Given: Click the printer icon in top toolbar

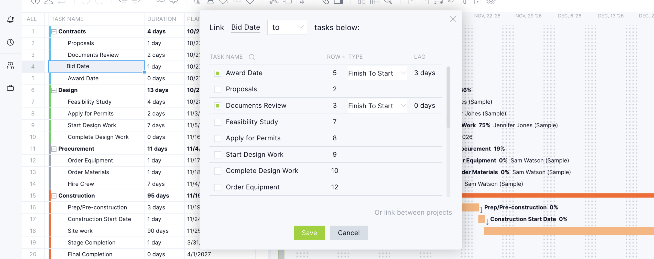Looking at the screenshot, I should [438, 2].
